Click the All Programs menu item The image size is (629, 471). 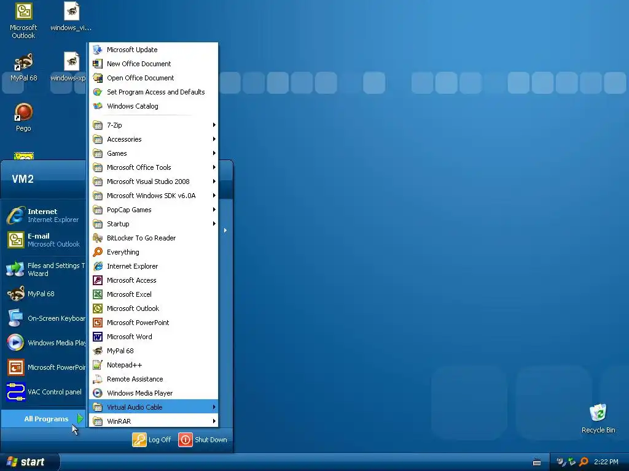(44, 419)
